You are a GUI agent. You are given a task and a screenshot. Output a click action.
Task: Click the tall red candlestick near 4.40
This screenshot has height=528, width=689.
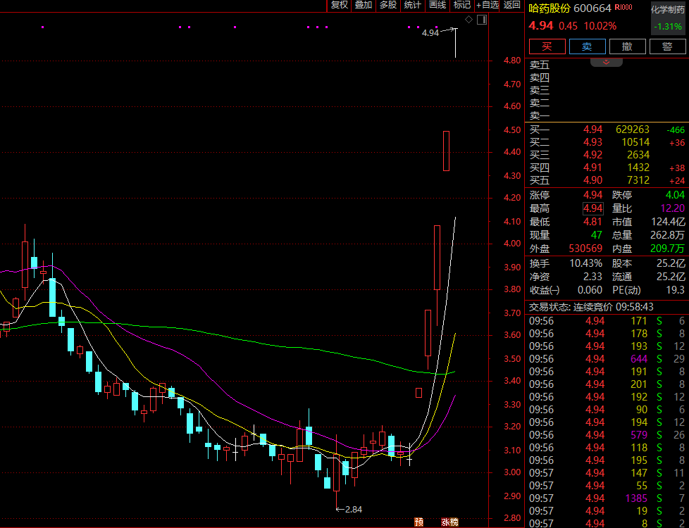(446, 151)
